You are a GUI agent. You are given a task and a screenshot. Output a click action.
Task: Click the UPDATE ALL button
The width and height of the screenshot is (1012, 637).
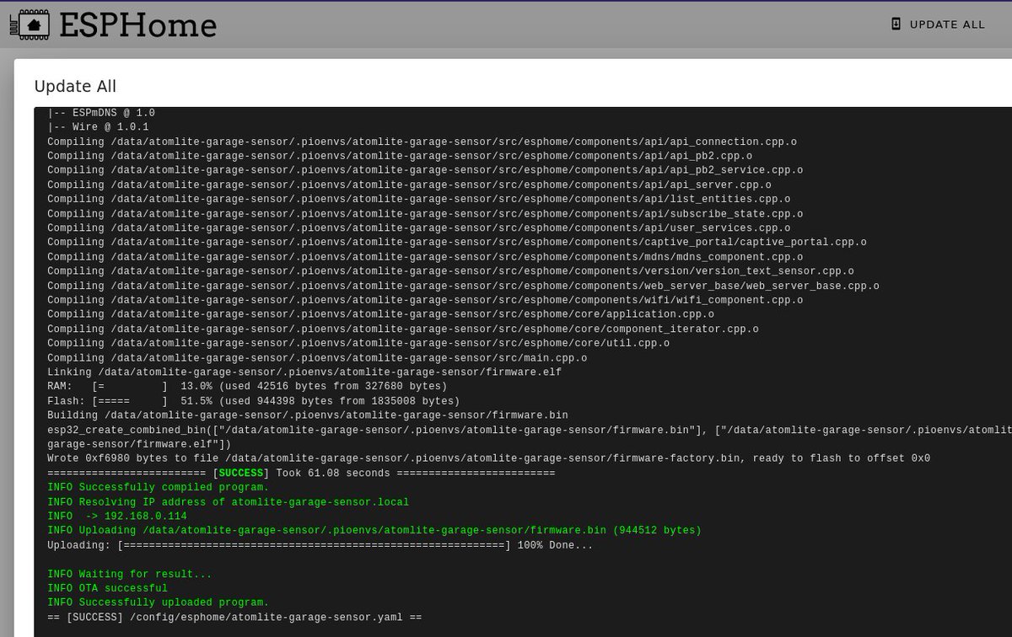[938, 24]
